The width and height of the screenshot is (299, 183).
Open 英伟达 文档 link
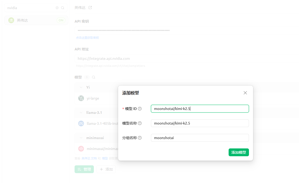coord(89,159)
